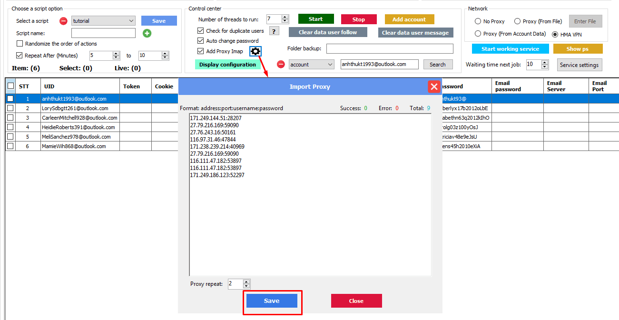The height and width of the screenshot is (320, 619).
Task: Click the Folder backup input field
Action: 389,49
